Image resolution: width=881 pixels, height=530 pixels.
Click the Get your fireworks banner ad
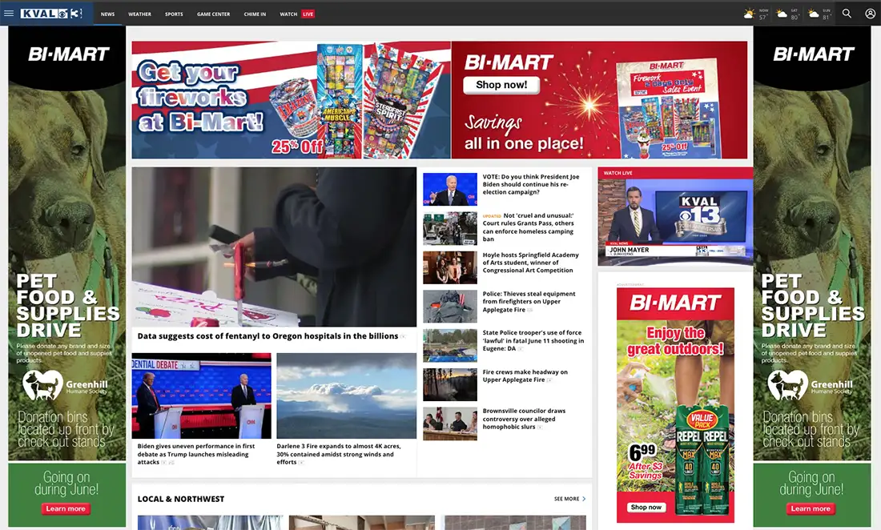click(x=291, y=100)
